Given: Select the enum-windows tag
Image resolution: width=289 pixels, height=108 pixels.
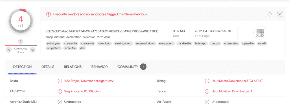Looking at the screenshot, I should click(x=145, y=43).
